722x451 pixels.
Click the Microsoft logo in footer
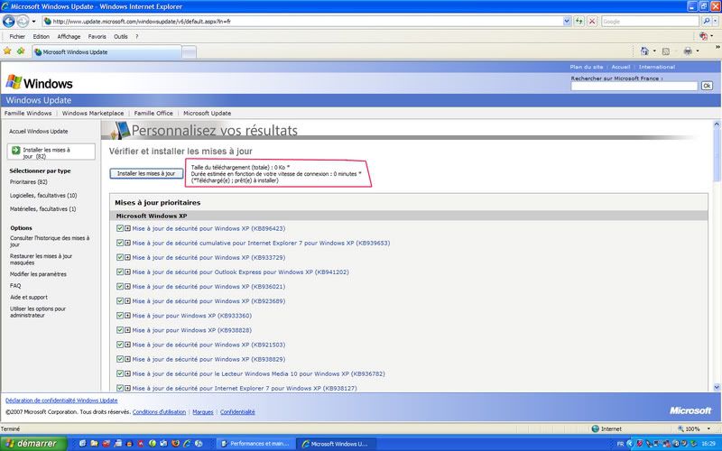pos(690,410)
